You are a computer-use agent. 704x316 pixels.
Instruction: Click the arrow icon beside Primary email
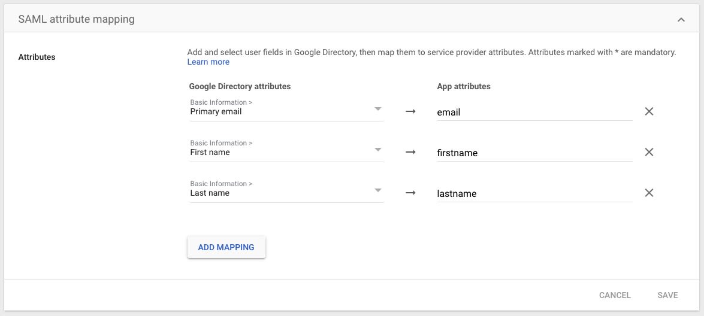[410, 112]
